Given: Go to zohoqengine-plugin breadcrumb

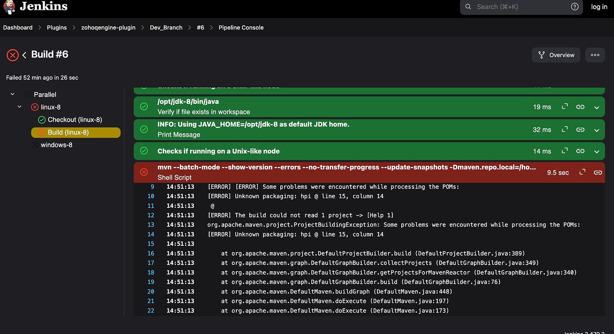Looking at the screenshot, I should (108, 28).
